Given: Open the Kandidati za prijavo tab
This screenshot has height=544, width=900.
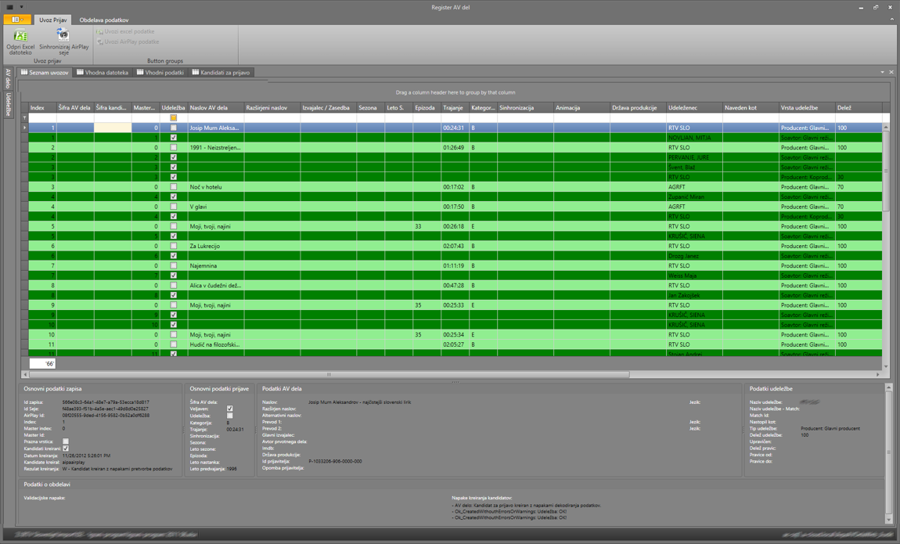Looking at the screenshot, I should pos(221,73).
